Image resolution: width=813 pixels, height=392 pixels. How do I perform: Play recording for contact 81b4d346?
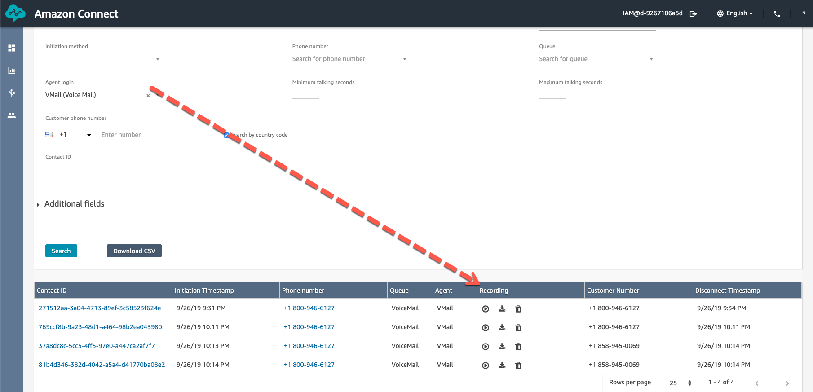click(486, 366)
